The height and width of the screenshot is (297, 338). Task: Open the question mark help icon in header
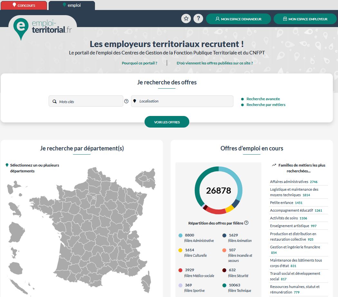(198, 19)
